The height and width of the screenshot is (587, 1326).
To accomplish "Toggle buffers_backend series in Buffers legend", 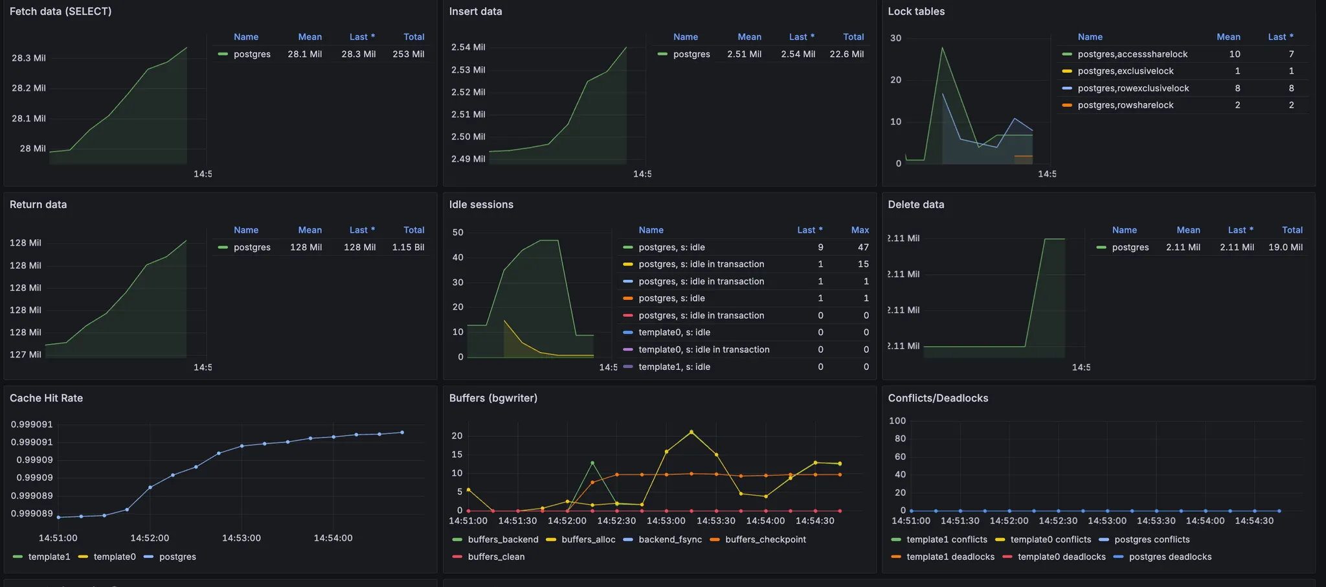I will [503, 539].
